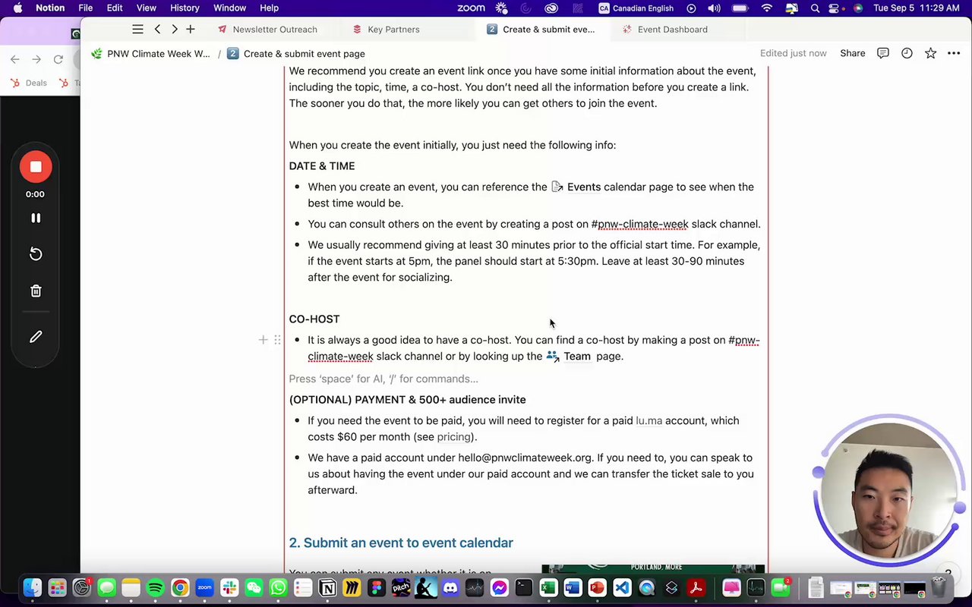Open the pricing link
972x607 pixels.
pos(454,436)
